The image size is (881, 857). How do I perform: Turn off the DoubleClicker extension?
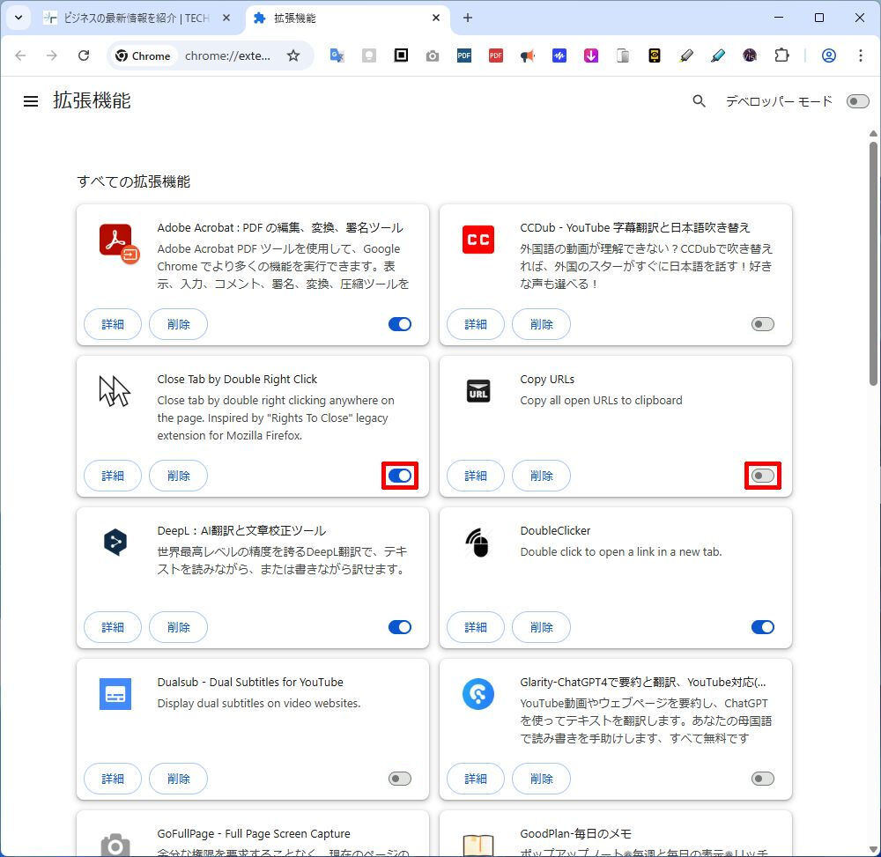coord(762,627)
